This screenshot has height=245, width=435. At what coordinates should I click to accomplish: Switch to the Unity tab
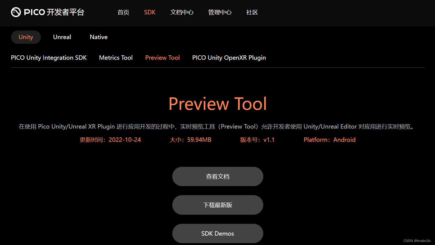click(26, 37)
